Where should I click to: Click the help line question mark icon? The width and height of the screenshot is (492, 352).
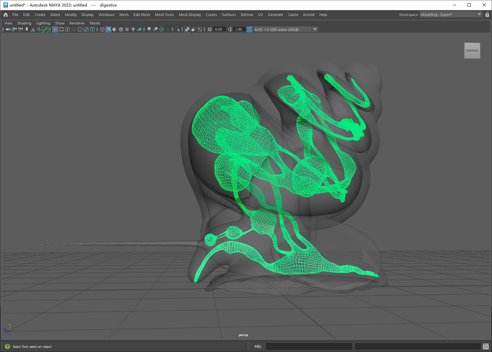[7, 346]
